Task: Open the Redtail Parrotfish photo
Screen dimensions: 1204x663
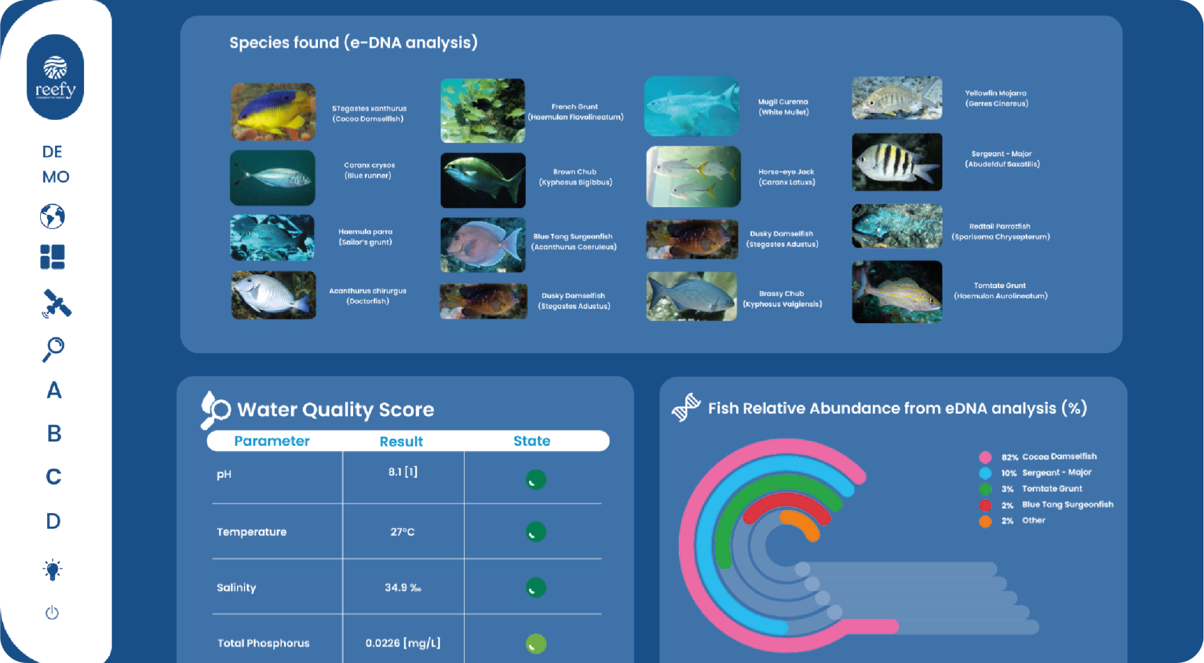Action: click(897, 226)
